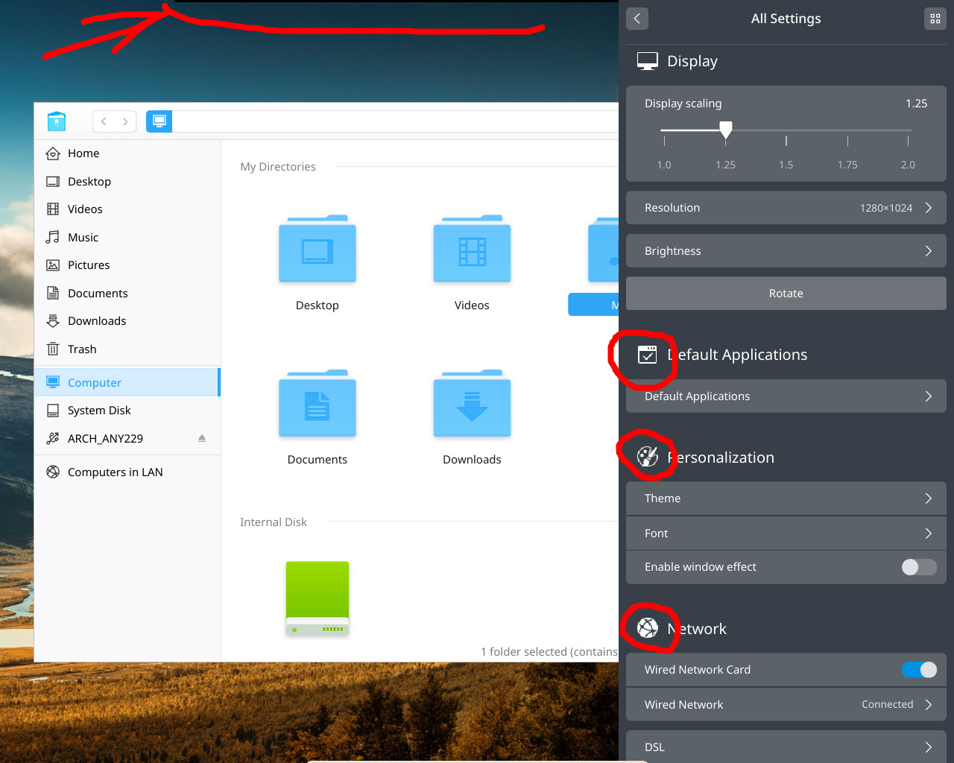This screenshot has width=954, height=763.
Task: Click the computer address bar icon
Action: click(159, 121)
